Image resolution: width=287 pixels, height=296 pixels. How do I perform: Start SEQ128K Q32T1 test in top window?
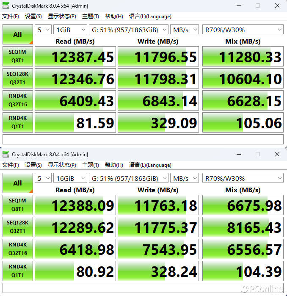click(x=17, y=79)
